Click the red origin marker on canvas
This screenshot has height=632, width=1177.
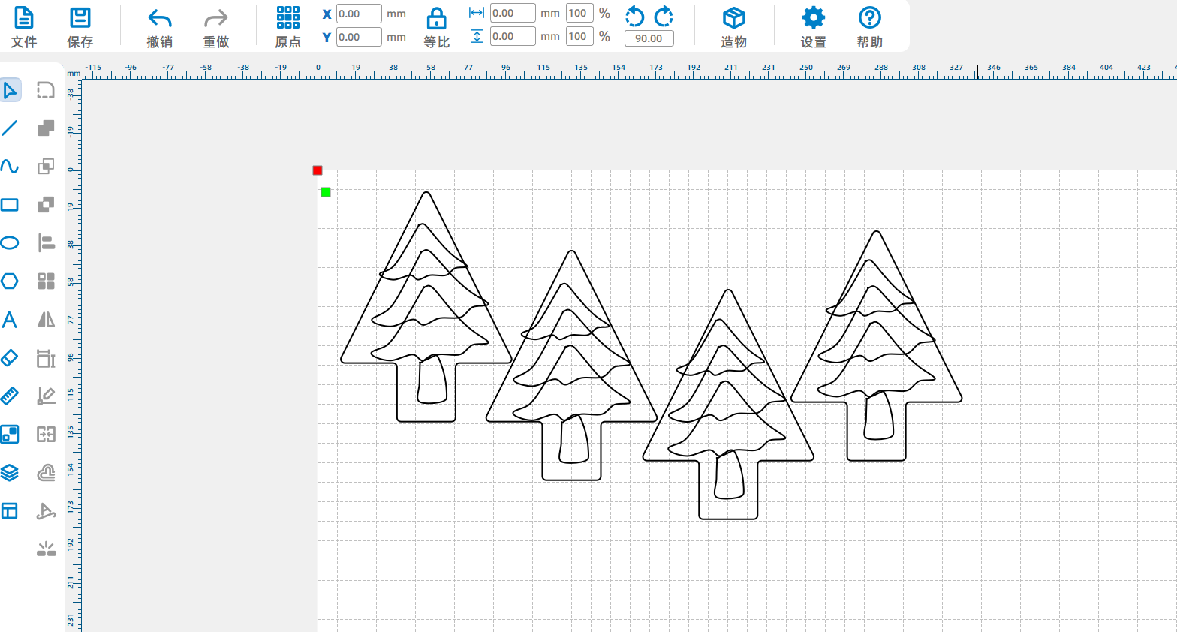318,170
